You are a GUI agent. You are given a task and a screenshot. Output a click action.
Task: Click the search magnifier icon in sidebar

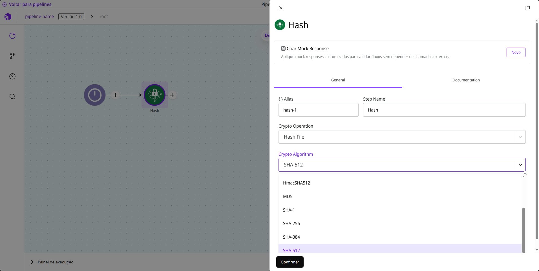(x=12, y=97)
